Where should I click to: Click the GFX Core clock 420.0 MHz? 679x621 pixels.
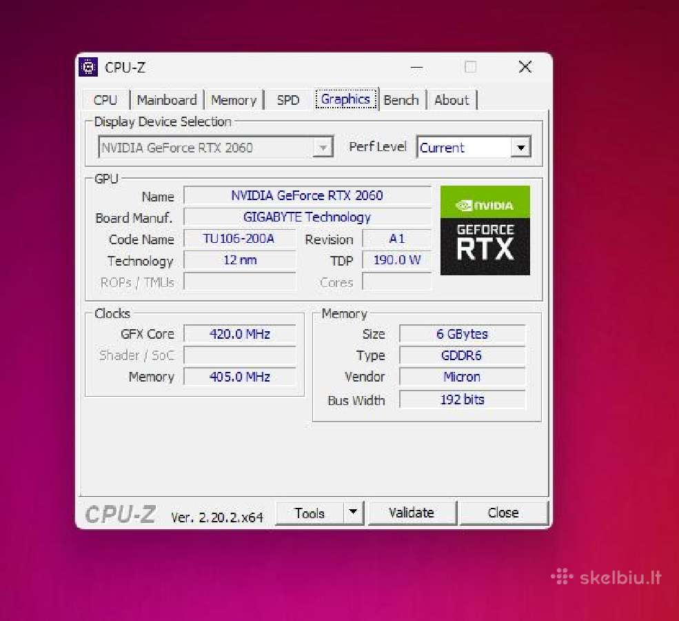[239, 334]
